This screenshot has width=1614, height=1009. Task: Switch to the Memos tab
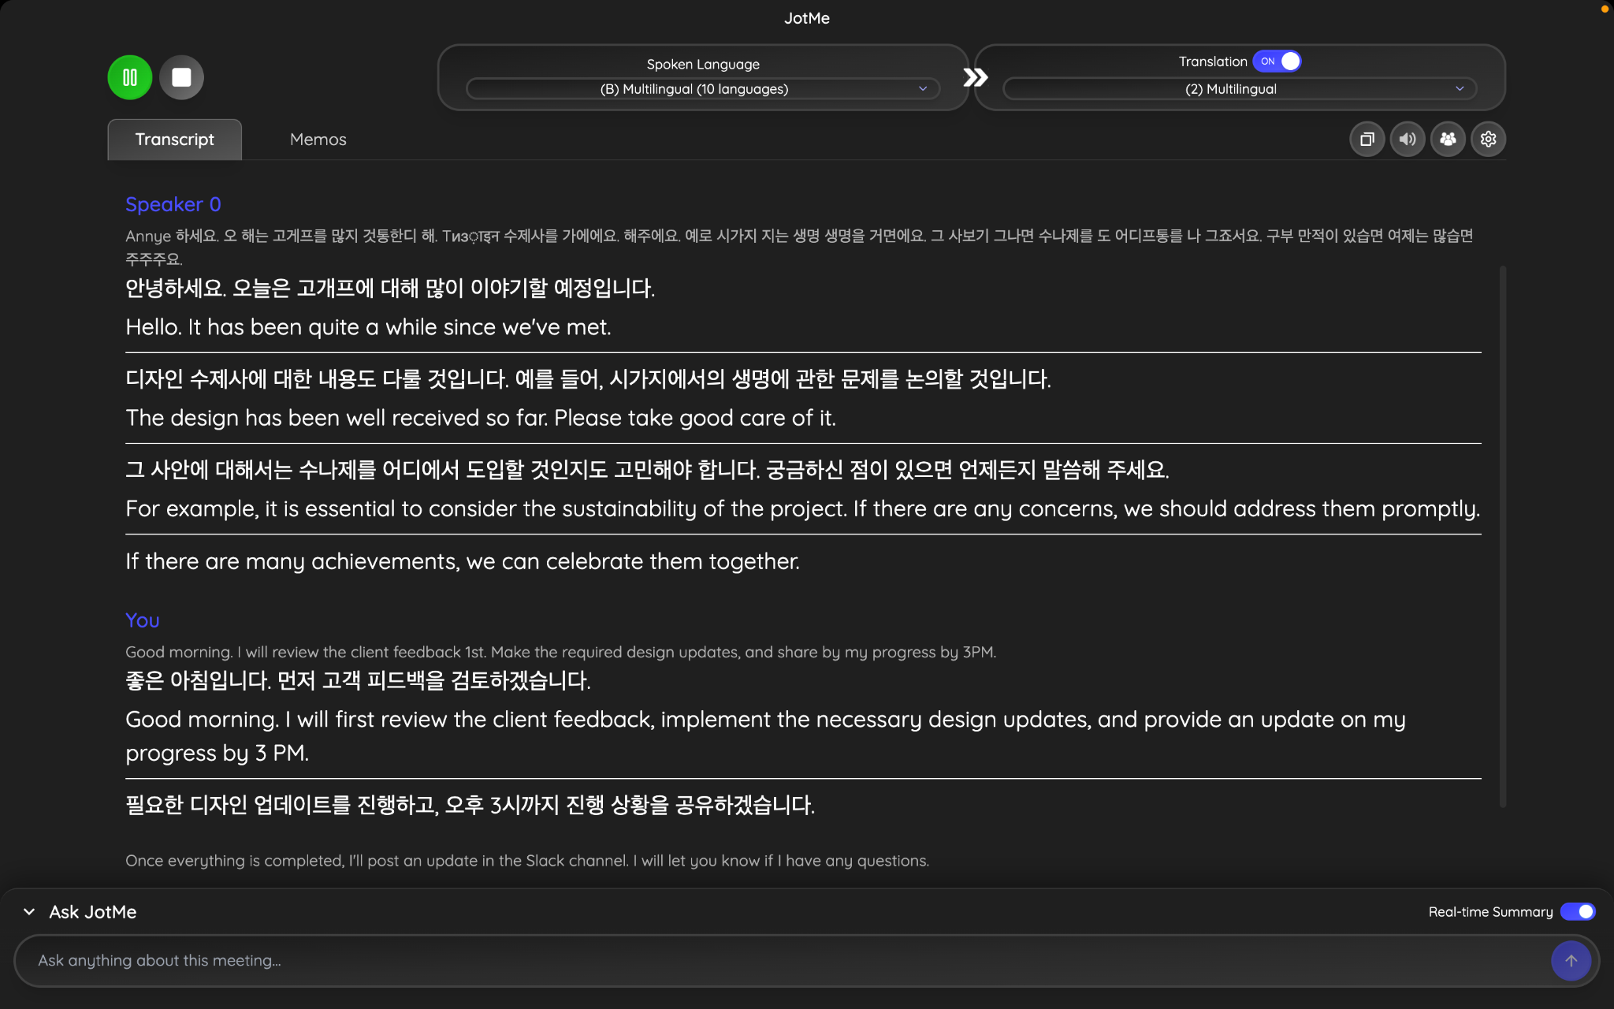[318, 140]
